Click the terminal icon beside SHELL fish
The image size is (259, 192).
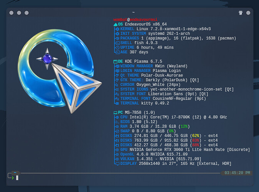click(x=117, y=43)
